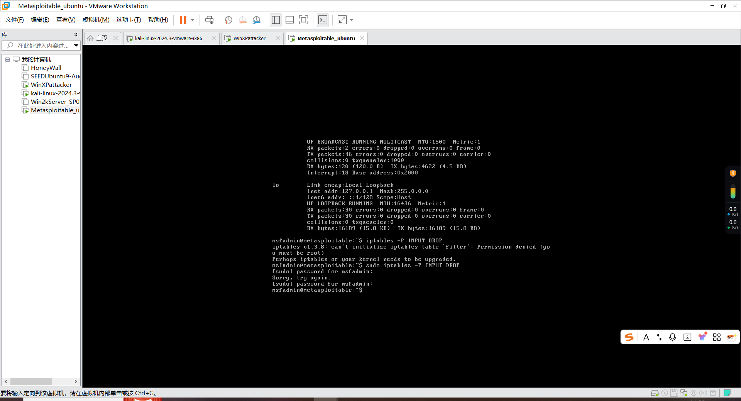Open the 虚拟机(M) menu
Image resolution: width=741 pixels, height=401 pixels.
pos(96,20)
